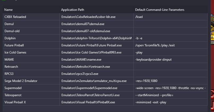Click --startMinimized --profile= parameter cell
Image resolution: width=214 pixels, height=112 pixels.
click(171, 95)
